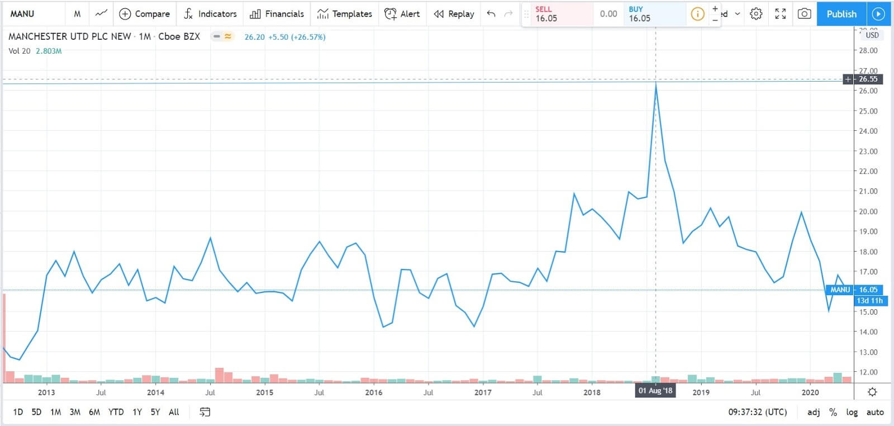Click the 12.00 price axis label
The image size is (894, 426).
click(x=868, y=372)
